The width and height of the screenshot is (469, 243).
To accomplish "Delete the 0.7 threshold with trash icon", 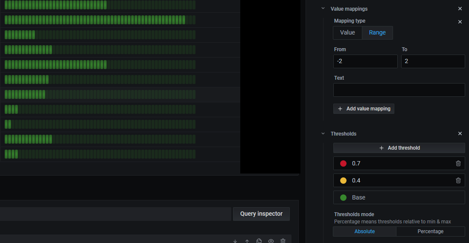I will pos(458,164).
